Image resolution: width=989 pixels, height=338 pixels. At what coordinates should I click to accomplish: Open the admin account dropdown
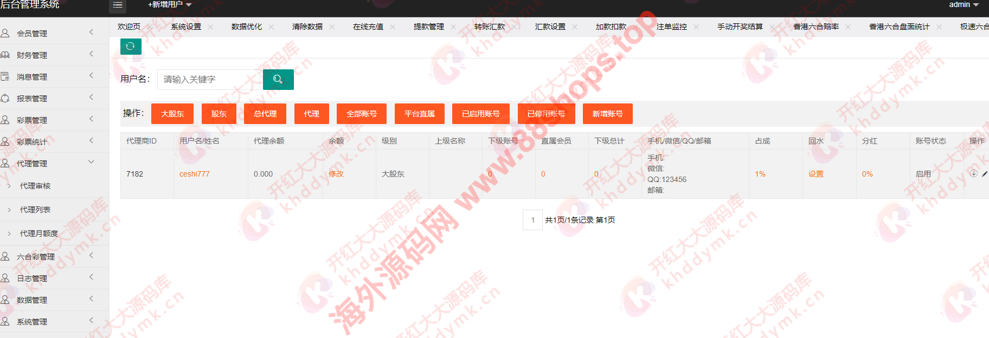click(964, 5)
